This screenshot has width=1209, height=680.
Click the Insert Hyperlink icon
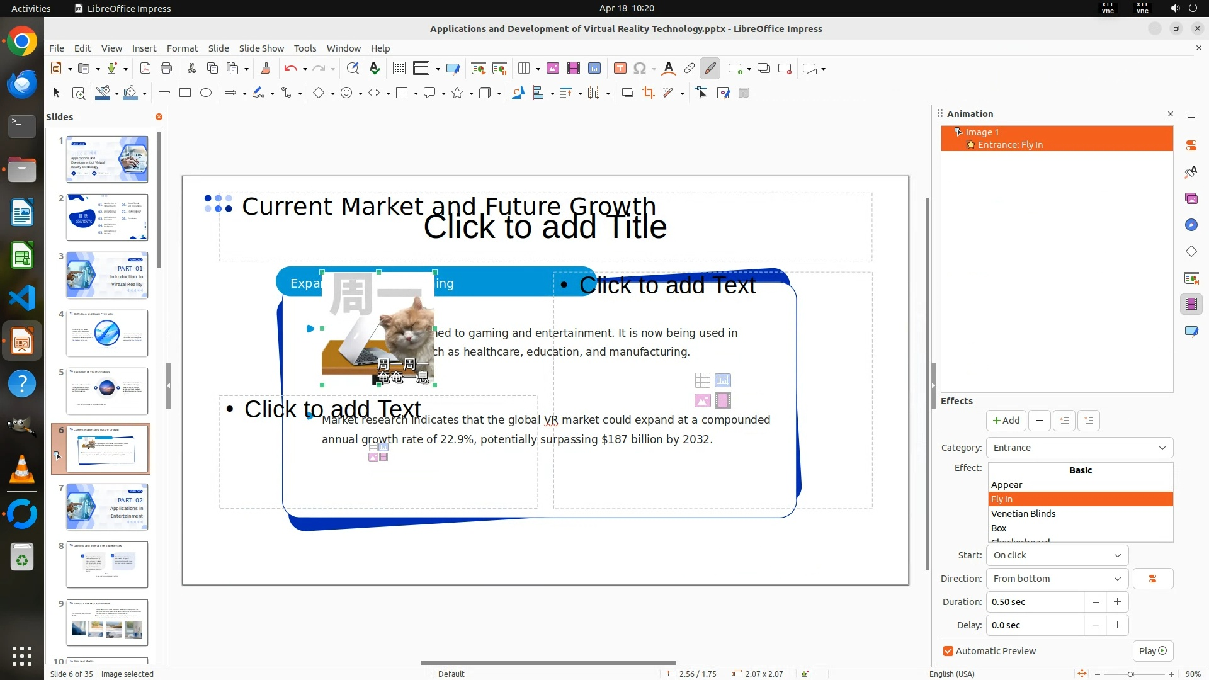click(690, 69)
